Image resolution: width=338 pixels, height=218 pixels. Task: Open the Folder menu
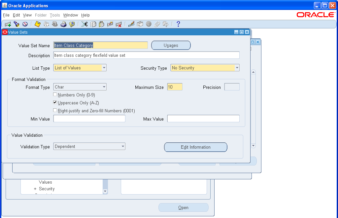point(41,15)
